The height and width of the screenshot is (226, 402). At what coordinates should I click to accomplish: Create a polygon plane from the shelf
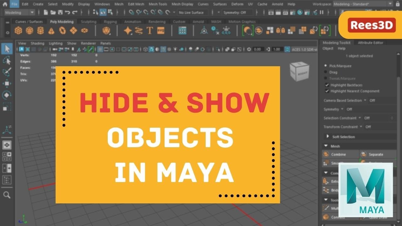point(73,30)
